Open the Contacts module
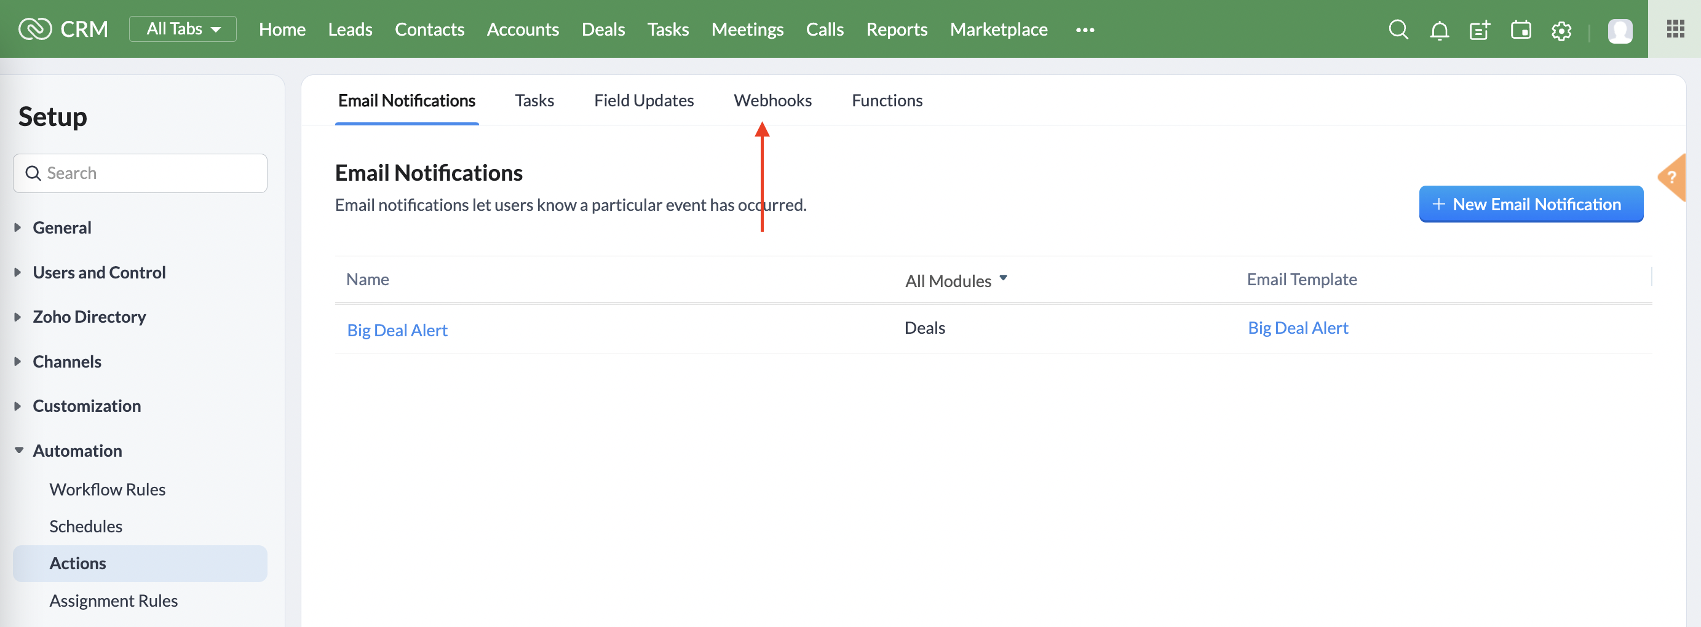 [x=429, y=29]
